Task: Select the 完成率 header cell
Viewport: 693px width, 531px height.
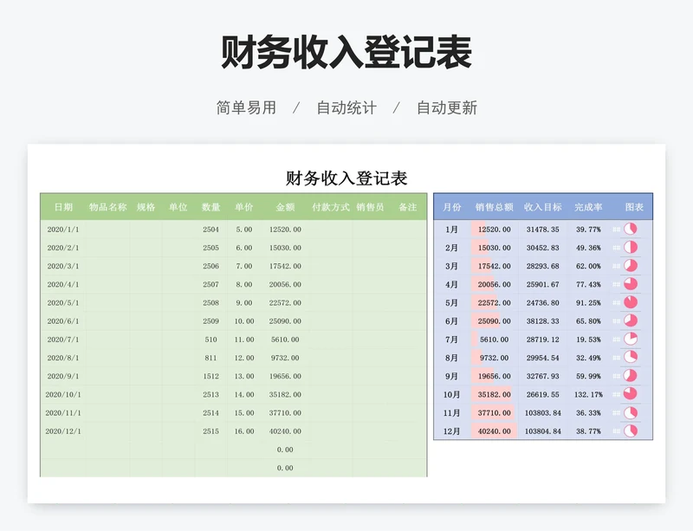Action: [588, 208]
